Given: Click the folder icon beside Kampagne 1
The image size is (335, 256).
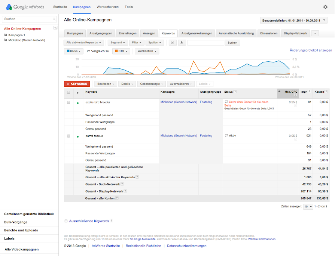Looking at the screenshot, I should tap(6, 35).
